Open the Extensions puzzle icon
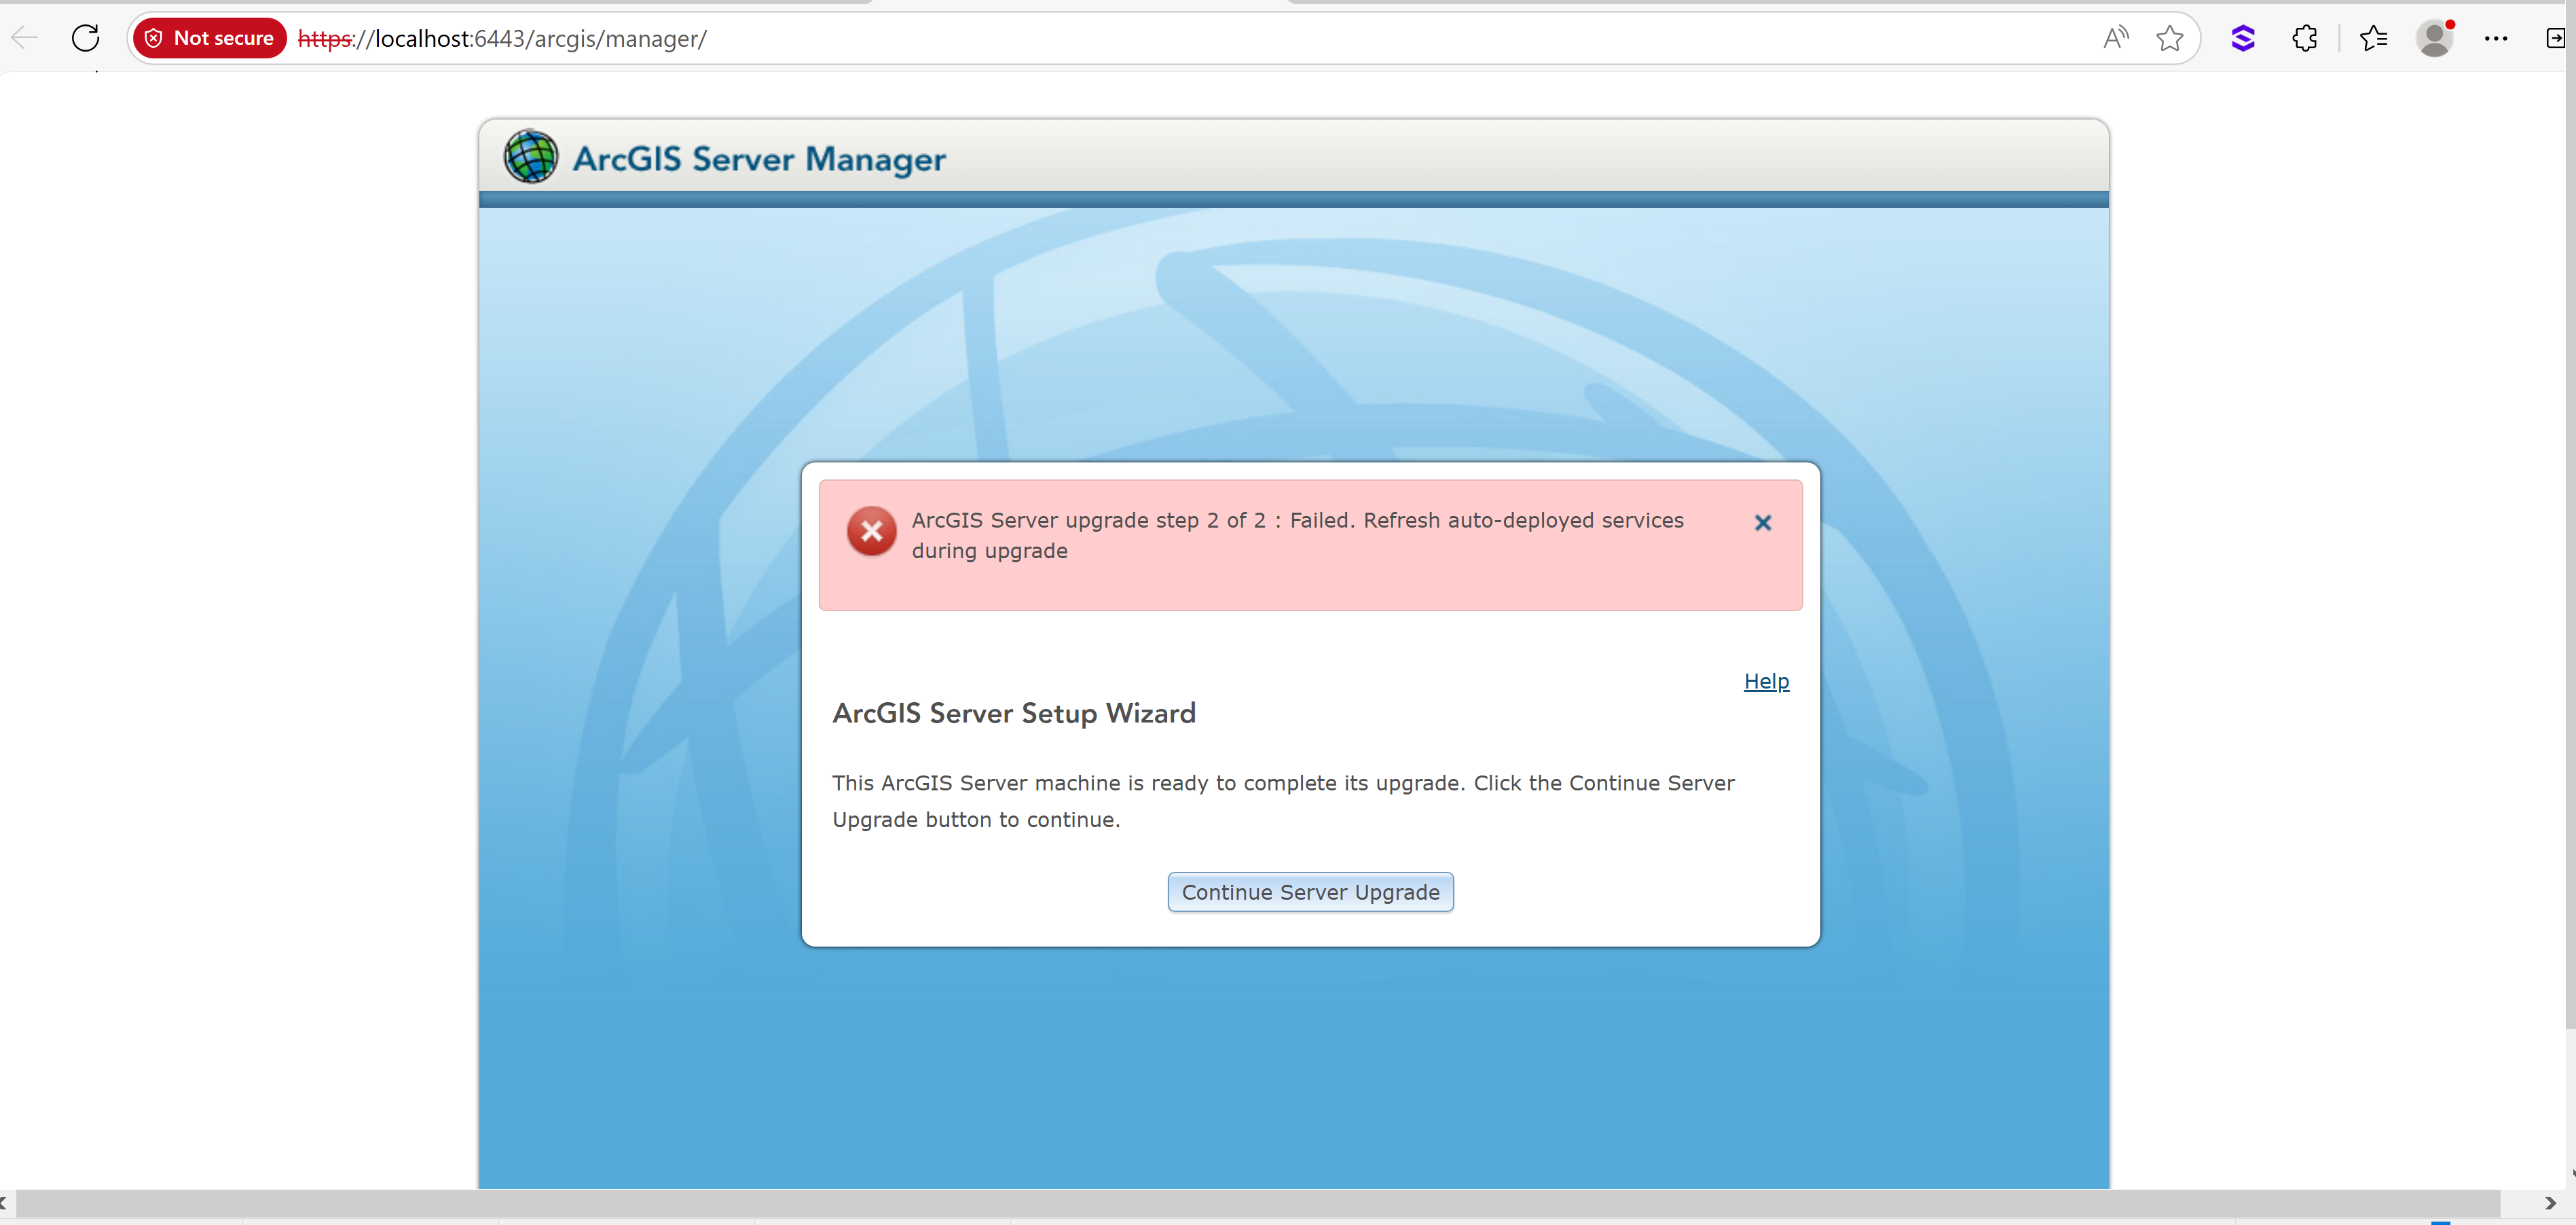This screenshot has width=2576, height=1225. [x=2304, y=38]
